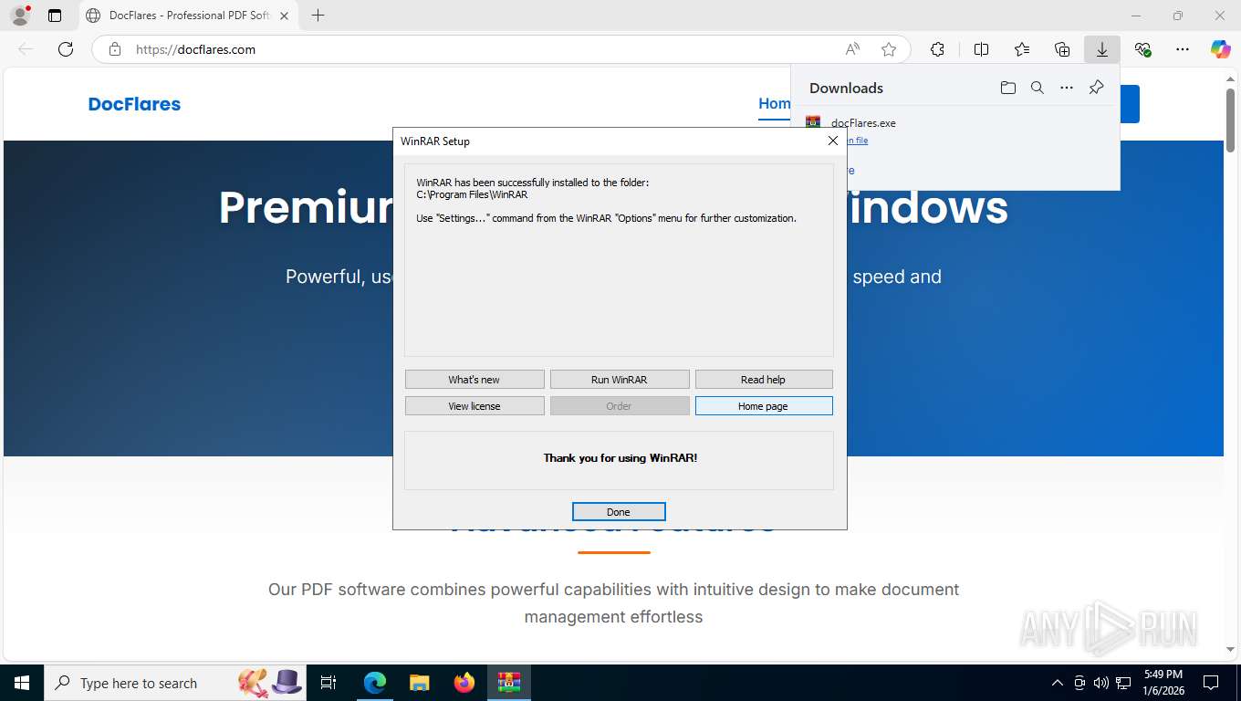
Task: Search downloads with the magnifier icon
Action: pyautogui.click(x=1038, y=88)
